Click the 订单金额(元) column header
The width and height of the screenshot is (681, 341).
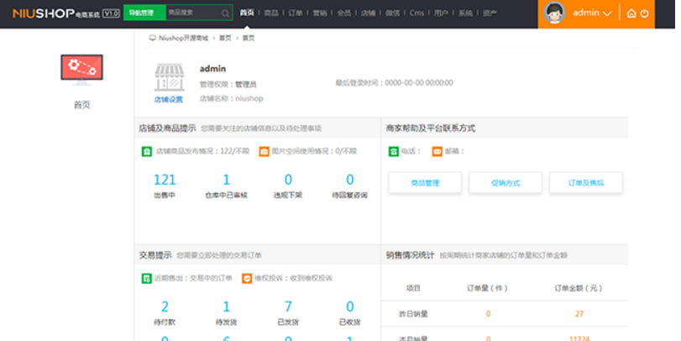point(579,288)
